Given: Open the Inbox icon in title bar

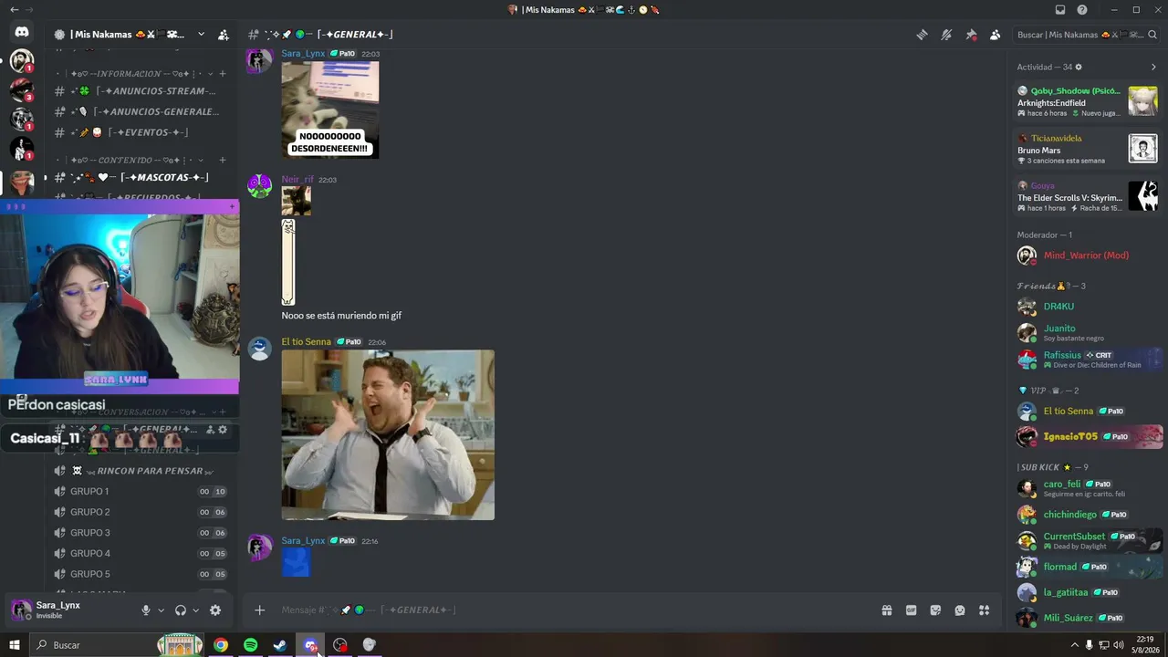Looking at the screenshot, I should [x=1059, y=10].
